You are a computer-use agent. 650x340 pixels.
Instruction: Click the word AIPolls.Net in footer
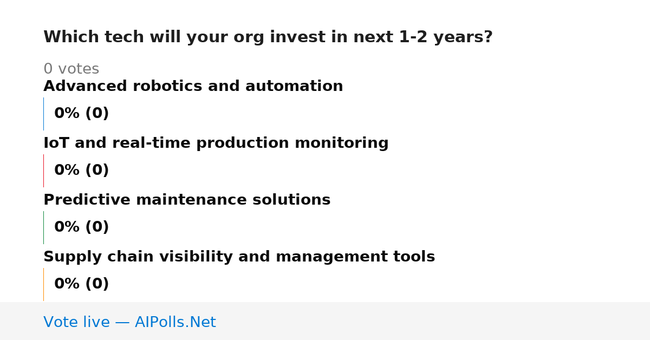[175, 323]
